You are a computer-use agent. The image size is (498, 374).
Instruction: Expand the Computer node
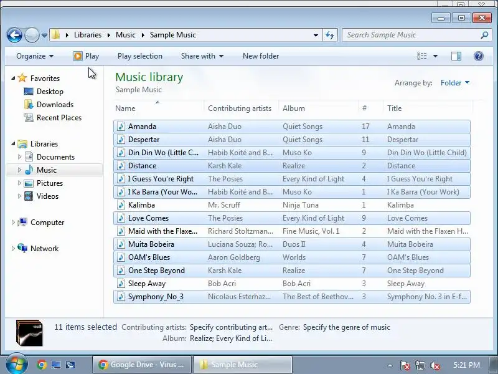[x=13, y=223]
